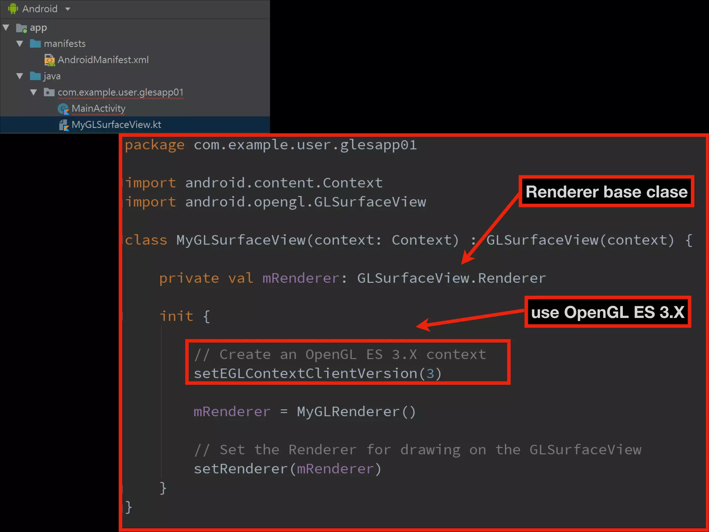The height and width of the screenshot is (532, 709).
Task: Select the java tree row label
Action: (x=52, y=76)
